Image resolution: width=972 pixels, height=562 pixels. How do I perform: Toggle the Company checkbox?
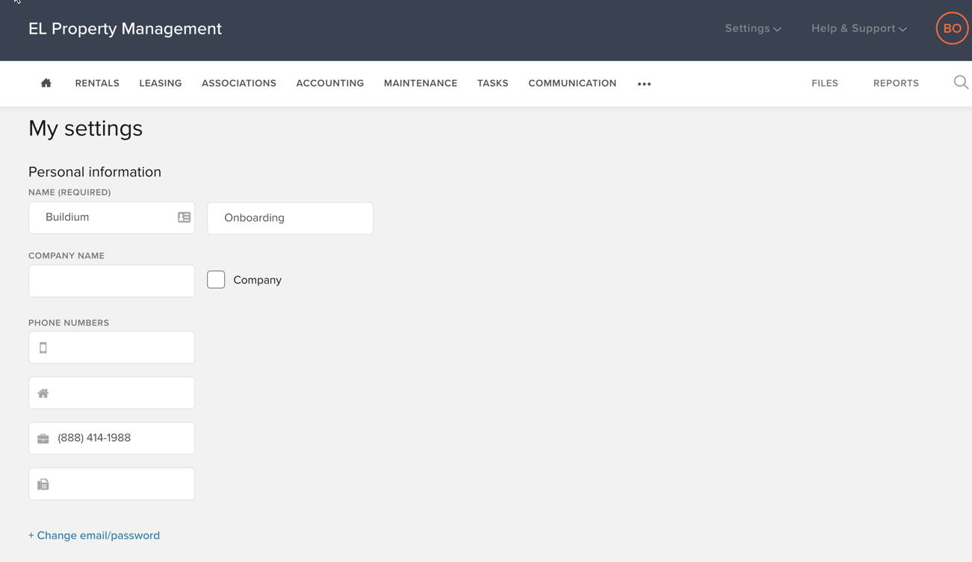coord(216,280)
